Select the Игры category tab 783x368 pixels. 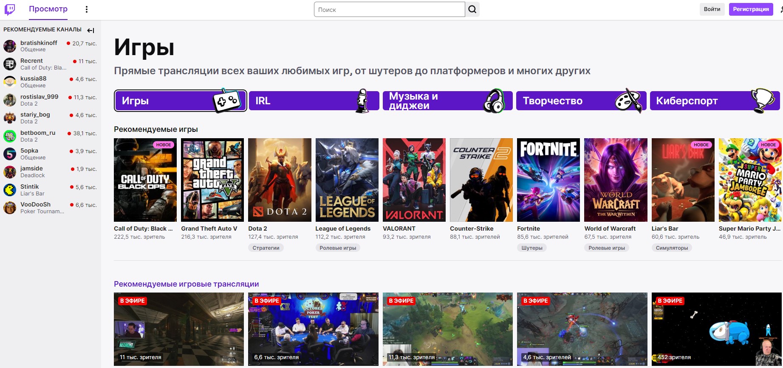180,101
